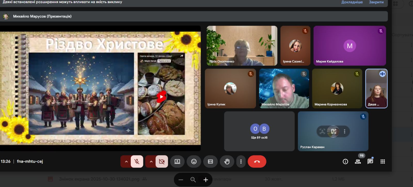Select the Ще 89 осіб tile
The image size is (413, 187).
tap(259, 131)
